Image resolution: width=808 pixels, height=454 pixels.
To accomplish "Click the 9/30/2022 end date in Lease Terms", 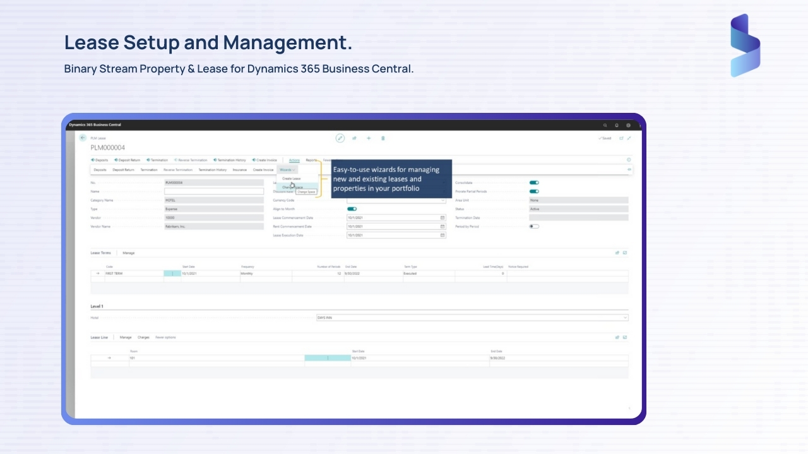I will [372, 274].
